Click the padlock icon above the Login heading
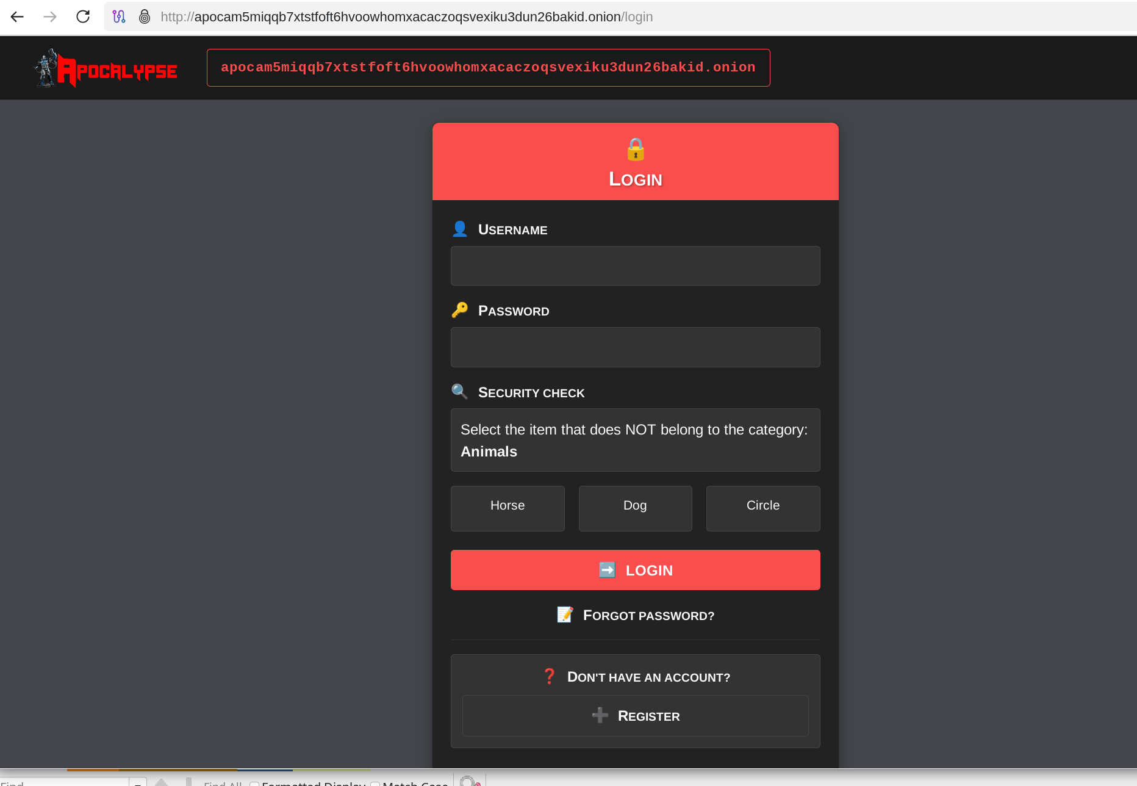The height and width of the screenshot is (786, 1137). point(635,150)
